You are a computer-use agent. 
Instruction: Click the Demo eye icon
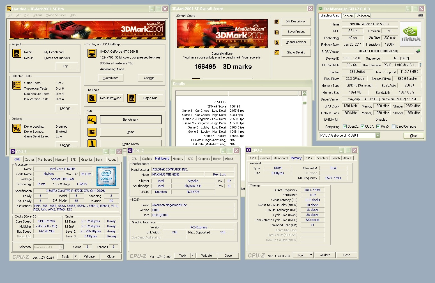tap(92, 132)
